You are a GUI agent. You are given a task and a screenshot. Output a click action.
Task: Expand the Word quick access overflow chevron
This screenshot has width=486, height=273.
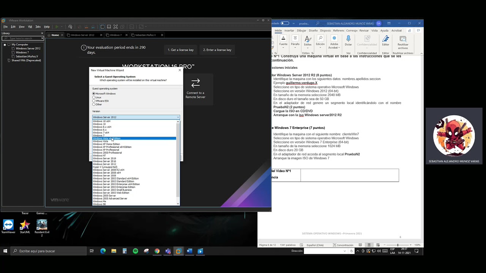click(293, 23)
